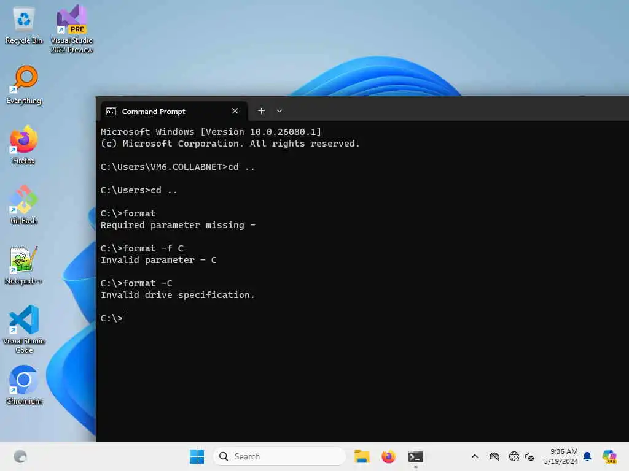Click the Microsoft Windows version line
This screenshot has height=471, width=629.
pyautogui.click(x=211, y=132)
